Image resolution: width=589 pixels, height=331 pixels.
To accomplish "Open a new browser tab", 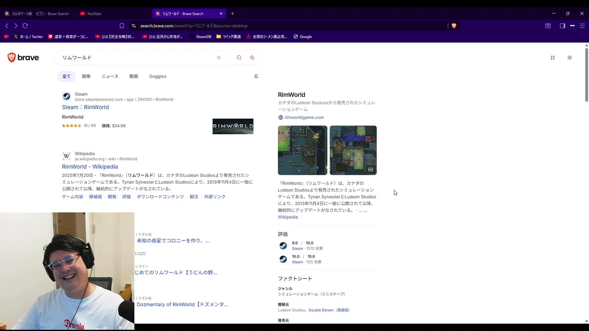I will 232,13.
